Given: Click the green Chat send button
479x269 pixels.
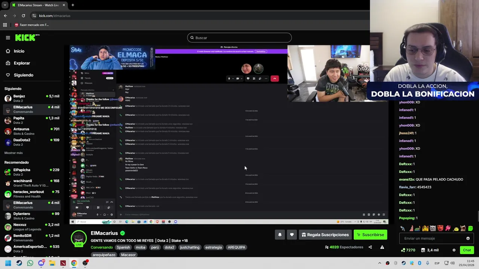Looking at the screenshot, I should point(467,250).
